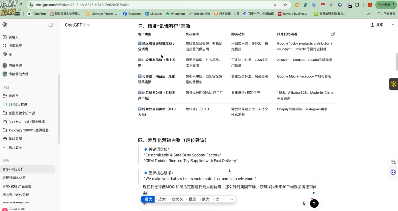This screenshot has width=398, height=211.
Task: Click the yellow asterisk icon on the right edge
Action: tap(393, 84)
